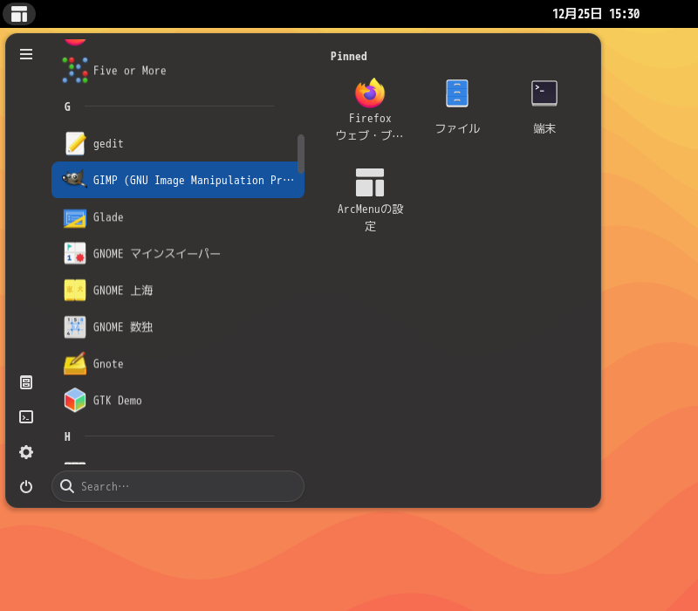Launch Gnote via its icon

75,364
